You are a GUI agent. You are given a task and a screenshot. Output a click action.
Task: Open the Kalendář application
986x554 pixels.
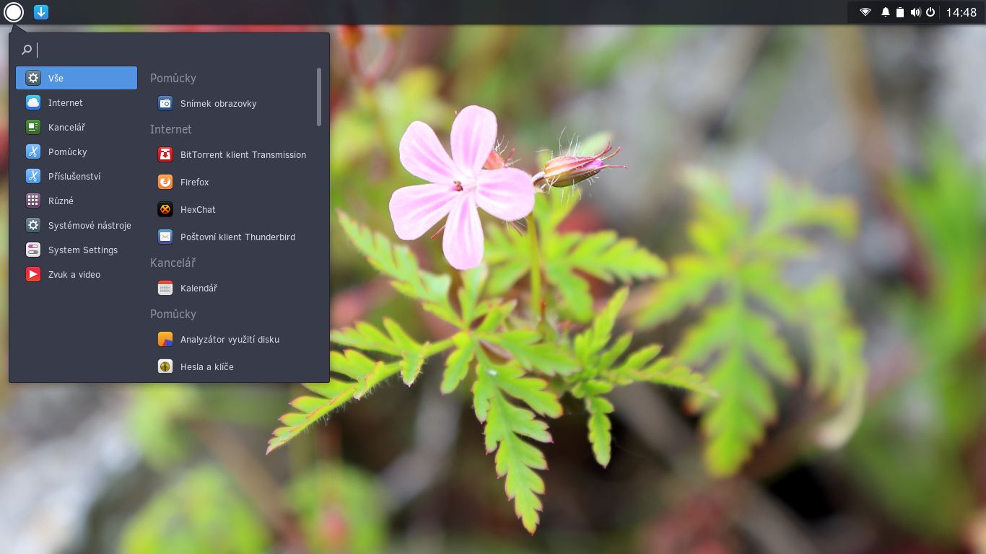(x=231, y=288)
